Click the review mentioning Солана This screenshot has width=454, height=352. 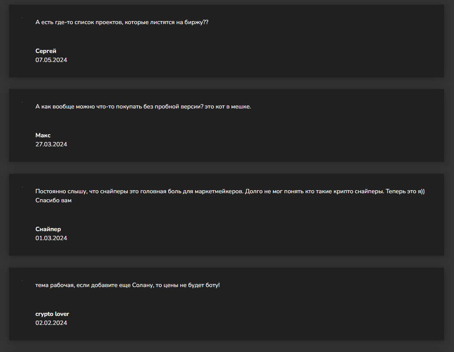tap(127, 285)
